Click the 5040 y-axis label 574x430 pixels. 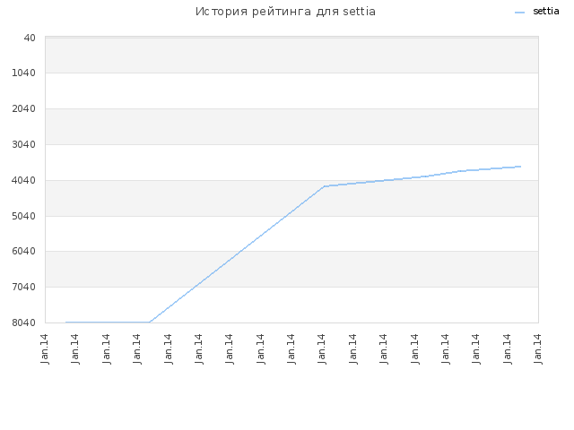pyautogui.click(x=24, y=216)
